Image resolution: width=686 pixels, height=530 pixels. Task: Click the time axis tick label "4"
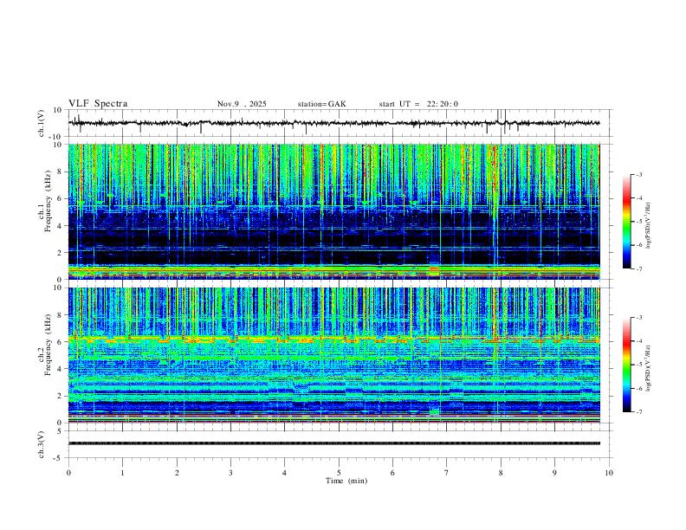click(284, 473)
